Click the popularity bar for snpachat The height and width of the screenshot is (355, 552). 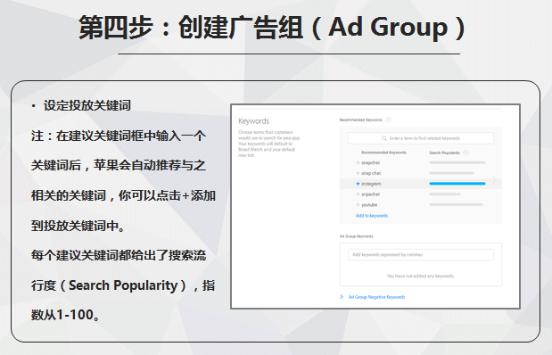pos(445,194)
